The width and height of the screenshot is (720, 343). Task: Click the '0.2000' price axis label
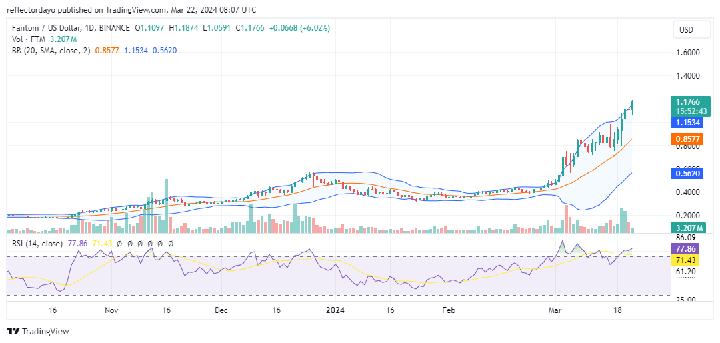coord(687,216)
